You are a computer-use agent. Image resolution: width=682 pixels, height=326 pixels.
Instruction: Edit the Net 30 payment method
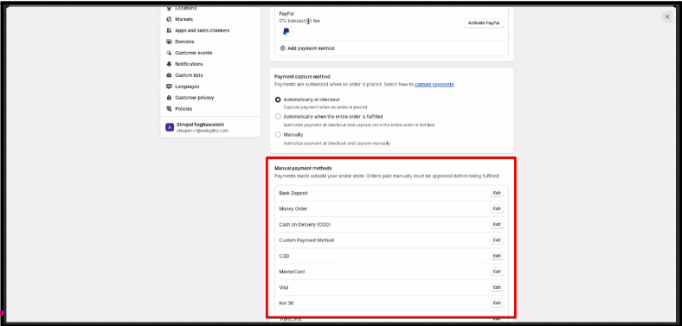(x=497, y=303)
